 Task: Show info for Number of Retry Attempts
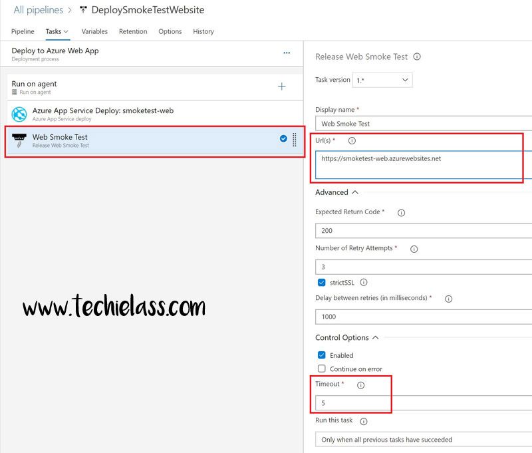click(414, 249)
